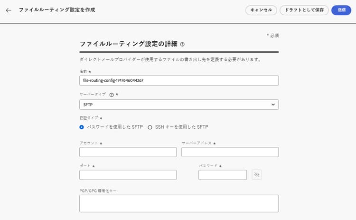Click the PGP/GPG 暗号化キー text area
This screenshot has width=356, height=220.
pos(178,203)
